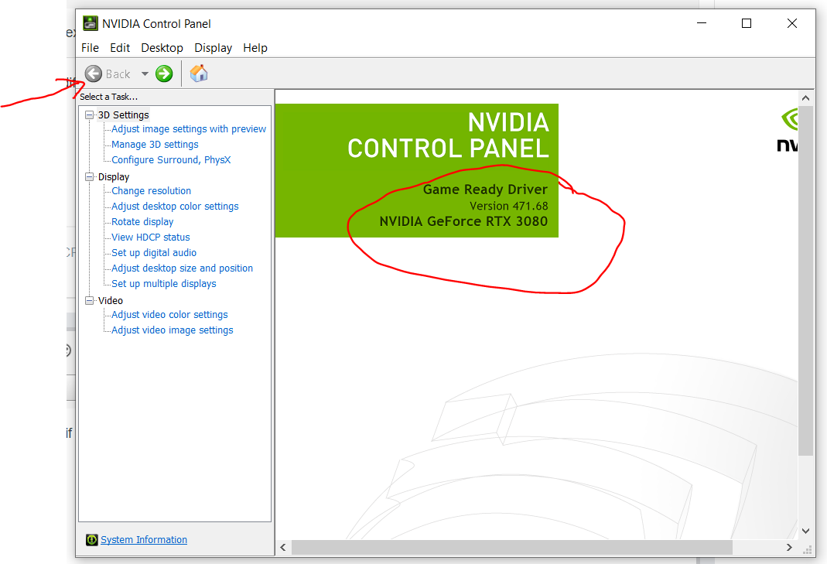Collapse the Display tree node
Screen dimensions: 827x564
pyautogui.click(x=90, y=176)
